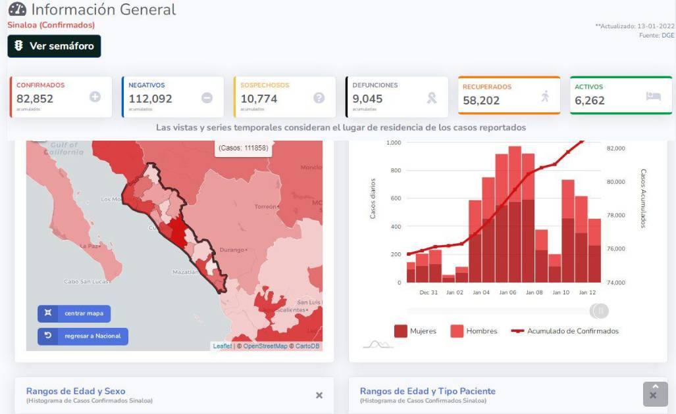Open the Leaflet attribution link
676x414 pixels.
click(x=222, y=346)
